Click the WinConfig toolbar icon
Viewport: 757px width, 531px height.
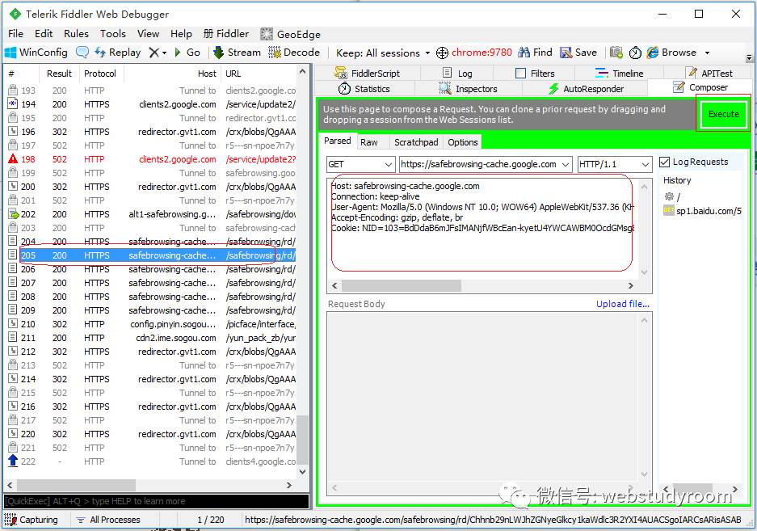click(11, 53)
